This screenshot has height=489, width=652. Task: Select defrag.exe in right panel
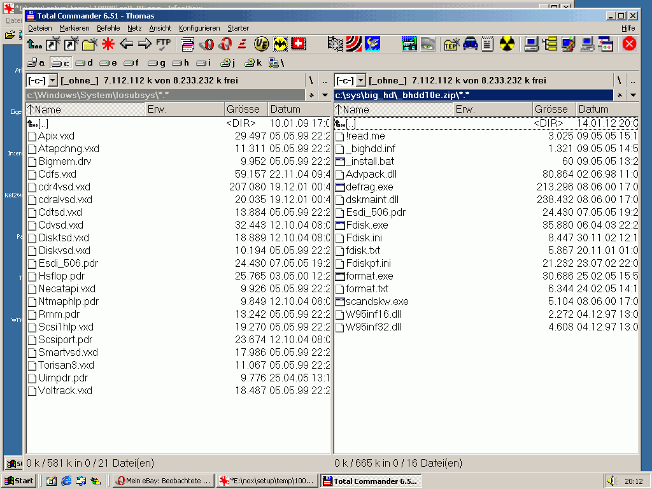(486, 187)
